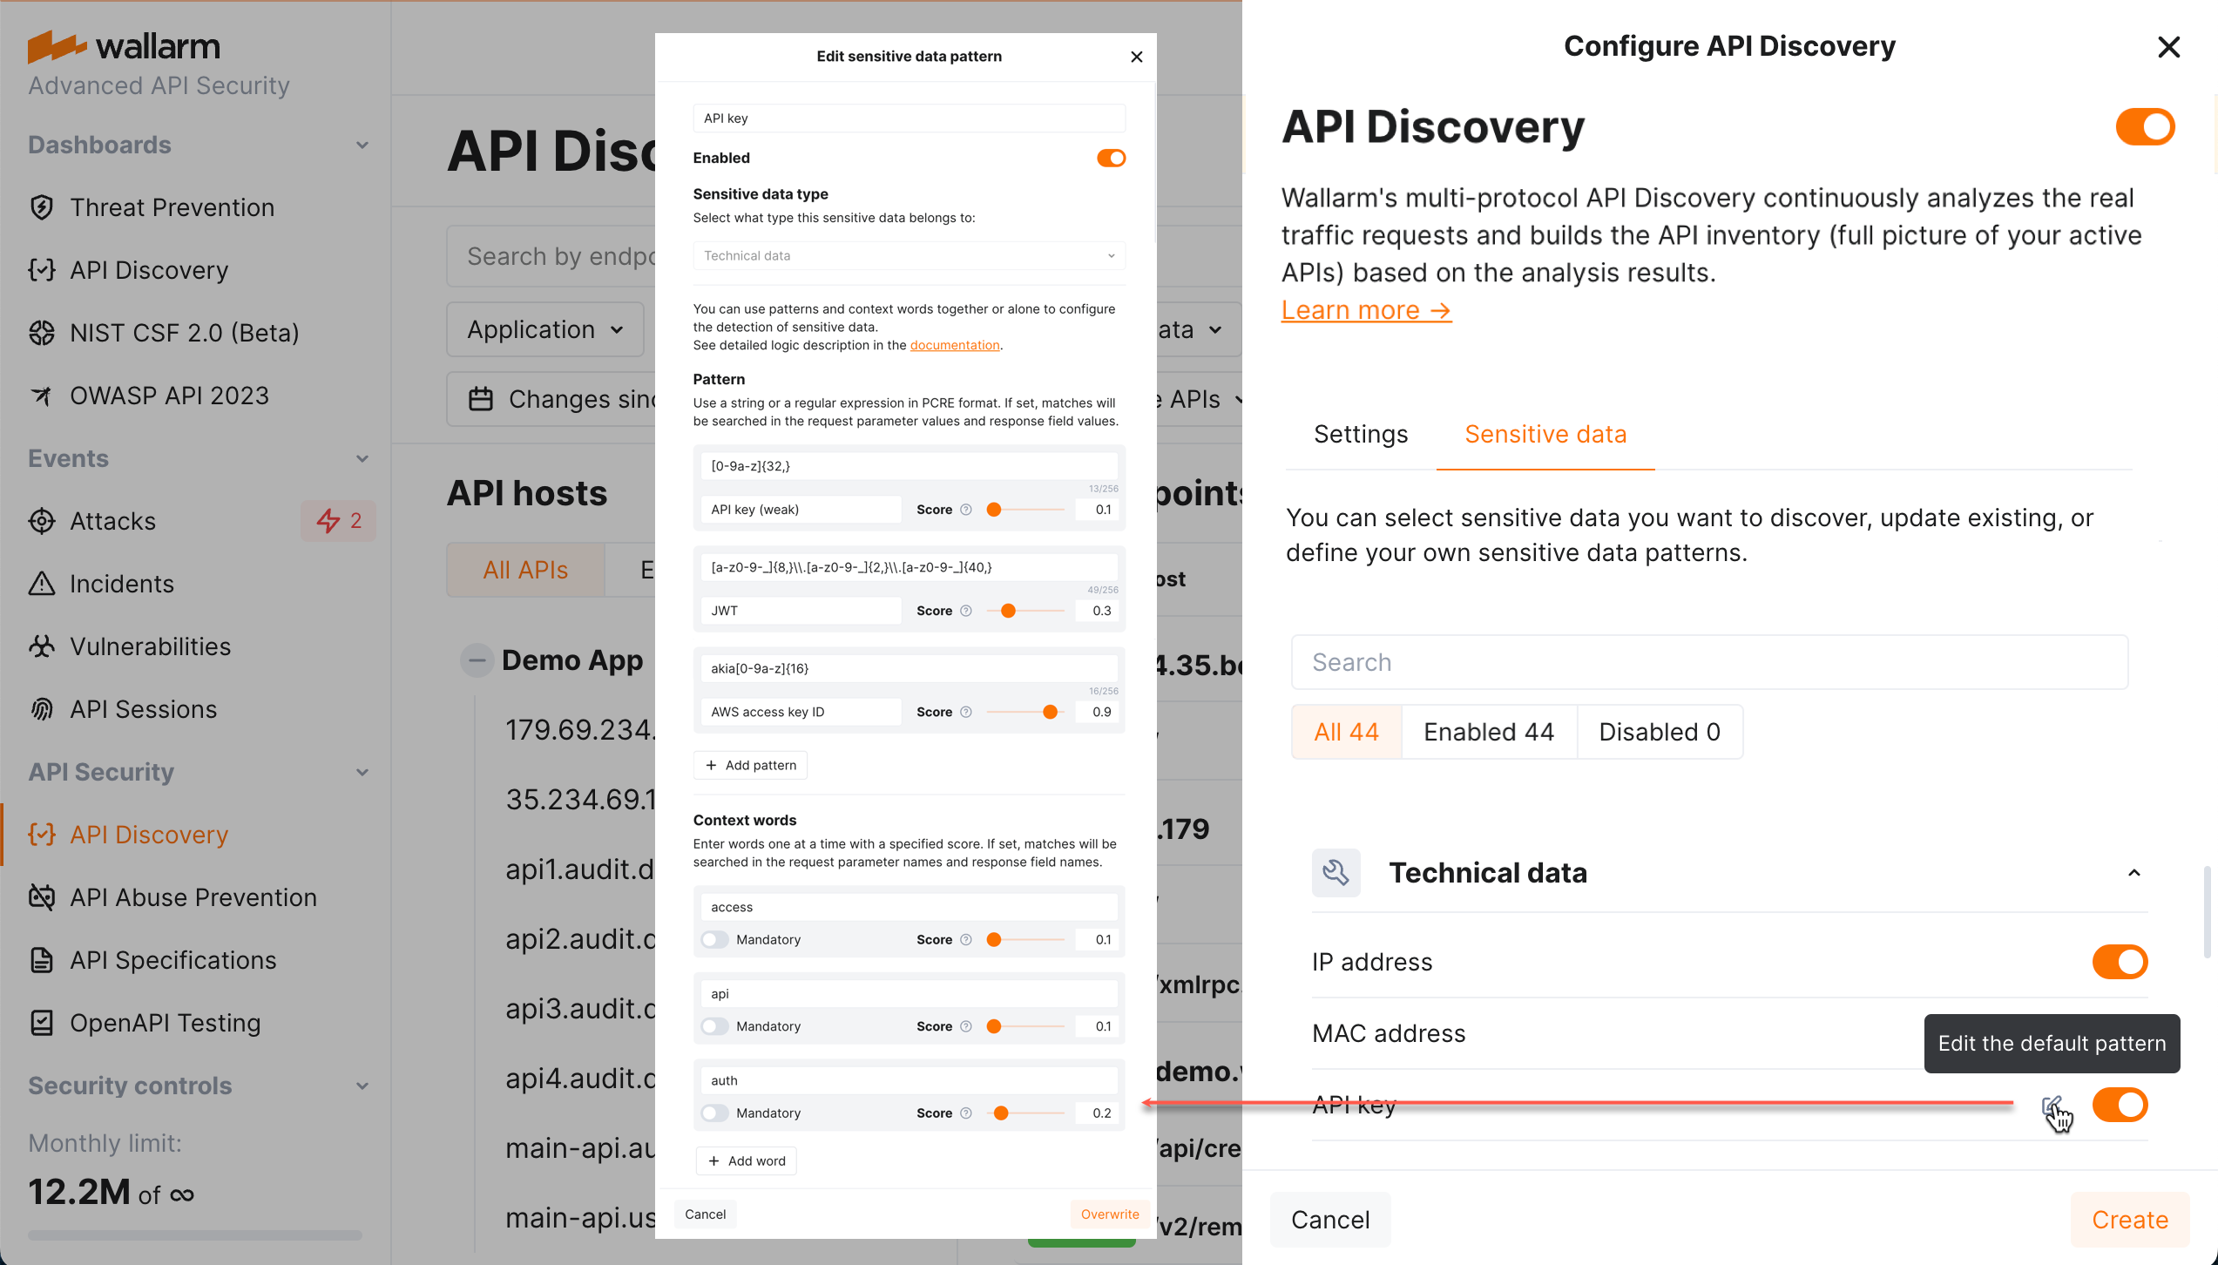Open the OpenAPI Testing sidebar icon
This screenshot has width=2218, height=1265.
tap(41, 1022)
